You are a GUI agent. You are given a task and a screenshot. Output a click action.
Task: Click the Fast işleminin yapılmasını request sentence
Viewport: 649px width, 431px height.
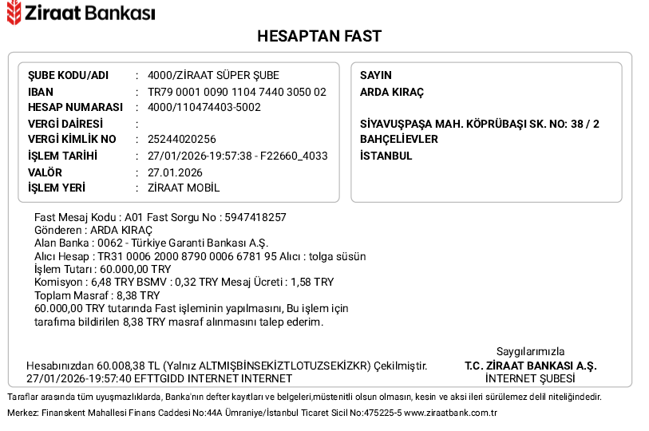[192, 308]
